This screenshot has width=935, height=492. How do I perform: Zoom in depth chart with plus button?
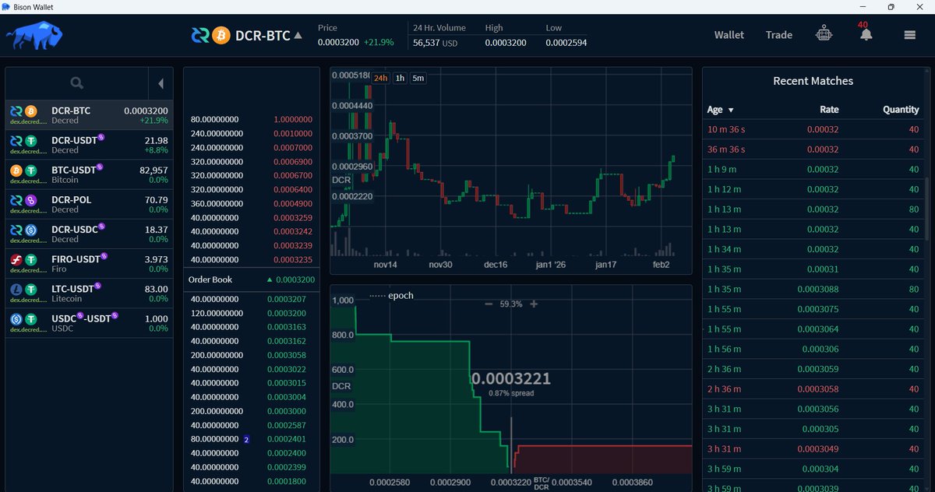point(535,304)
